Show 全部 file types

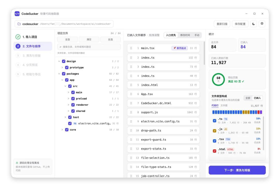click(x=248, y=98)
